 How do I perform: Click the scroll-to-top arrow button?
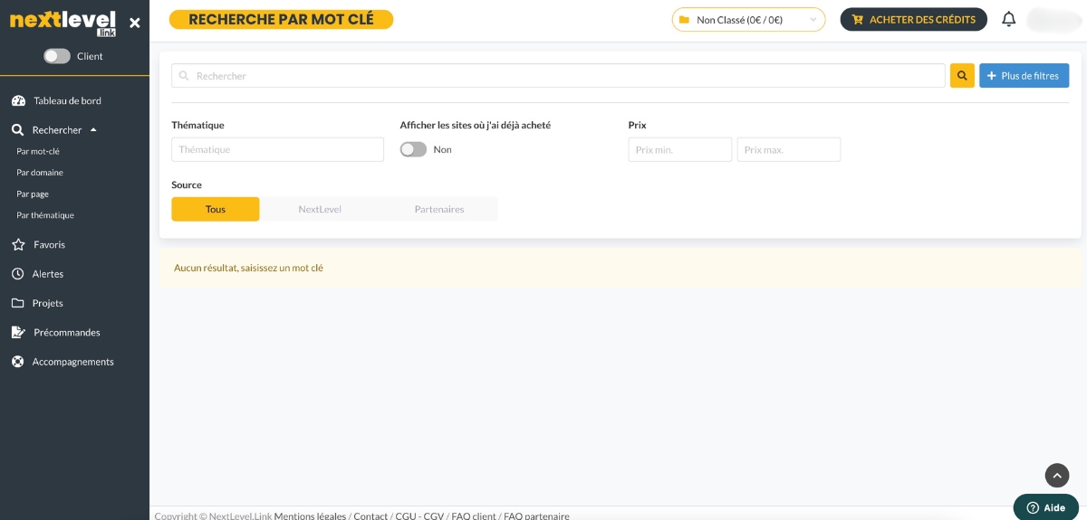pyautogui.click(x=1056, y=475)
